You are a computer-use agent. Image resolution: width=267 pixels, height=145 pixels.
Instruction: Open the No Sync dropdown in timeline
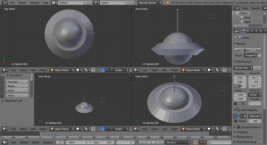click(178, 142)
